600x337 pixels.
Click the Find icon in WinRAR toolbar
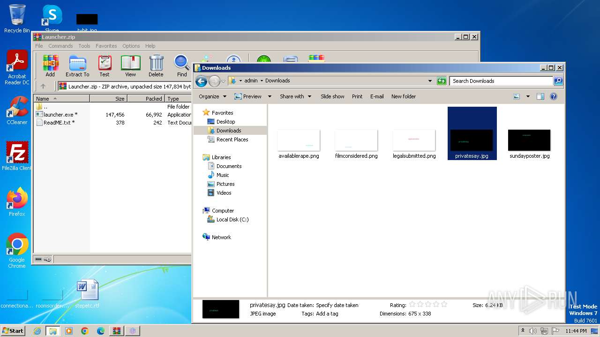coord(182,66)
